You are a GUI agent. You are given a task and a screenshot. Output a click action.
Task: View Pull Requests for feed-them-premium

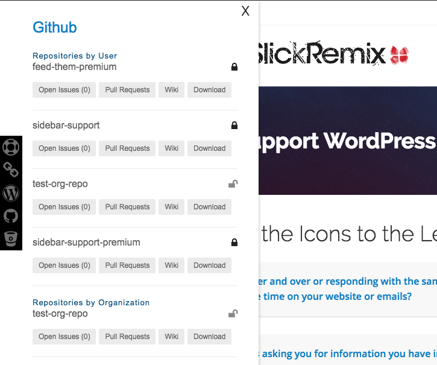pyautogui.click(x=127, y=90)
